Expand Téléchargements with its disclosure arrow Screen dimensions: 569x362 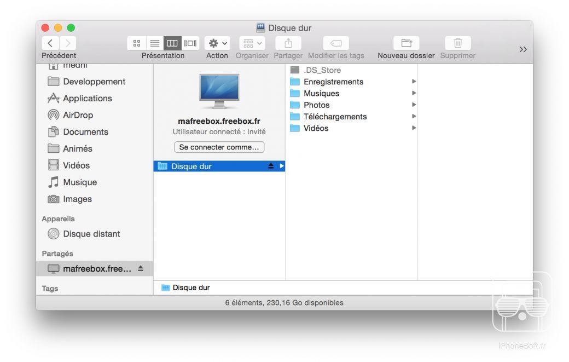[414, 116]
